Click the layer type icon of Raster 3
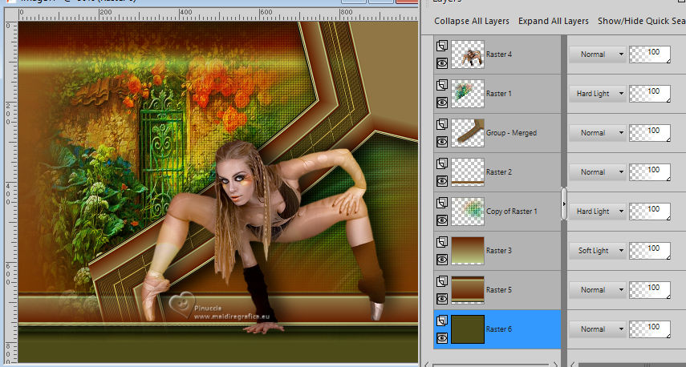686x367 pixels. click(x=442, y=242)
